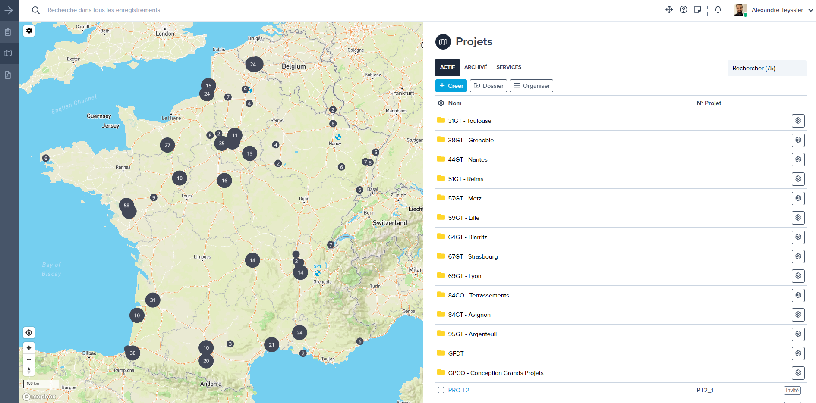Screen dimensions: 816x403
Task: Switch to the ARCHIVÉ tab
Action: click(475, 67)
